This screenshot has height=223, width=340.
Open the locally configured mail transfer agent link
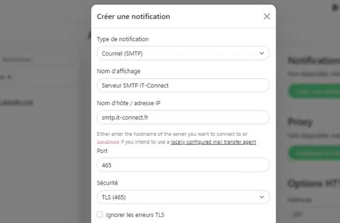point(213,142)
